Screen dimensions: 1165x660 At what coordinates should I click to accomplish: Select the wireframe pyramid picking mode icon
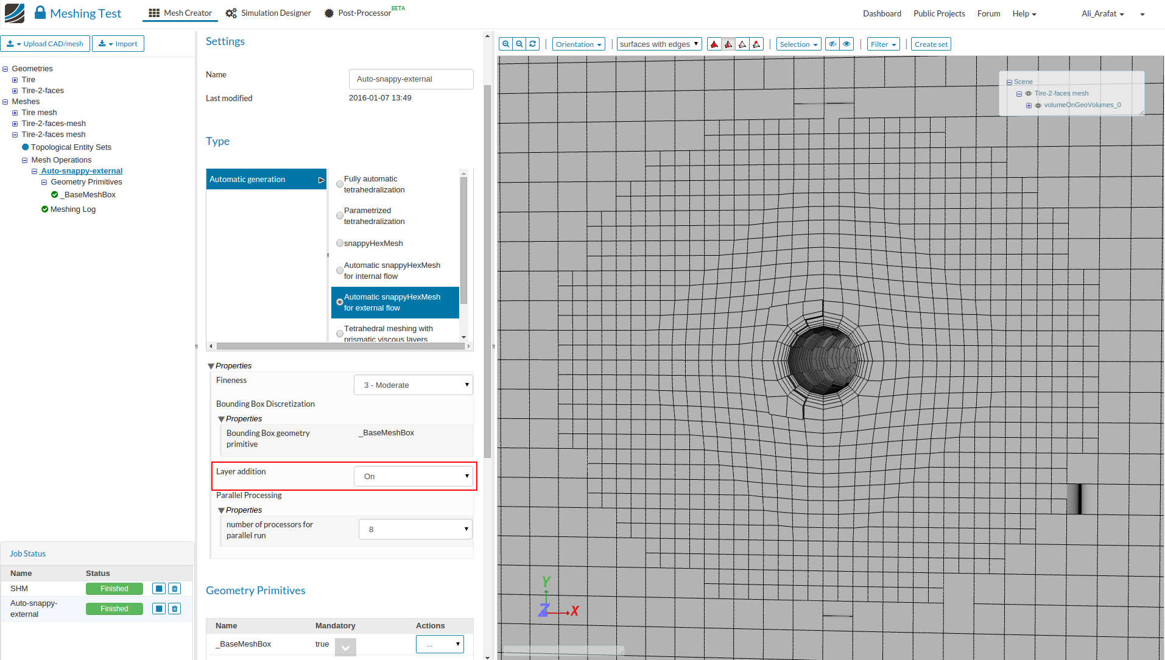(742, 44)
